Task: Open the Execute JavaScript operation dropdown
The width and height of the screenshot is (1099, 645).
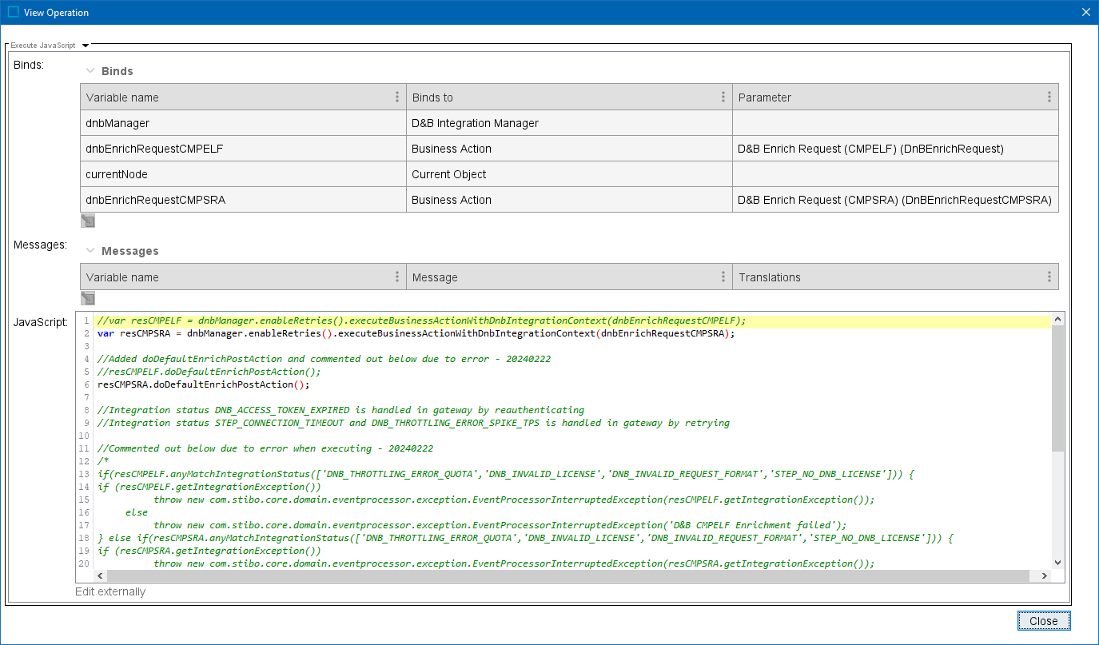Action: click(x=86, y=46)
